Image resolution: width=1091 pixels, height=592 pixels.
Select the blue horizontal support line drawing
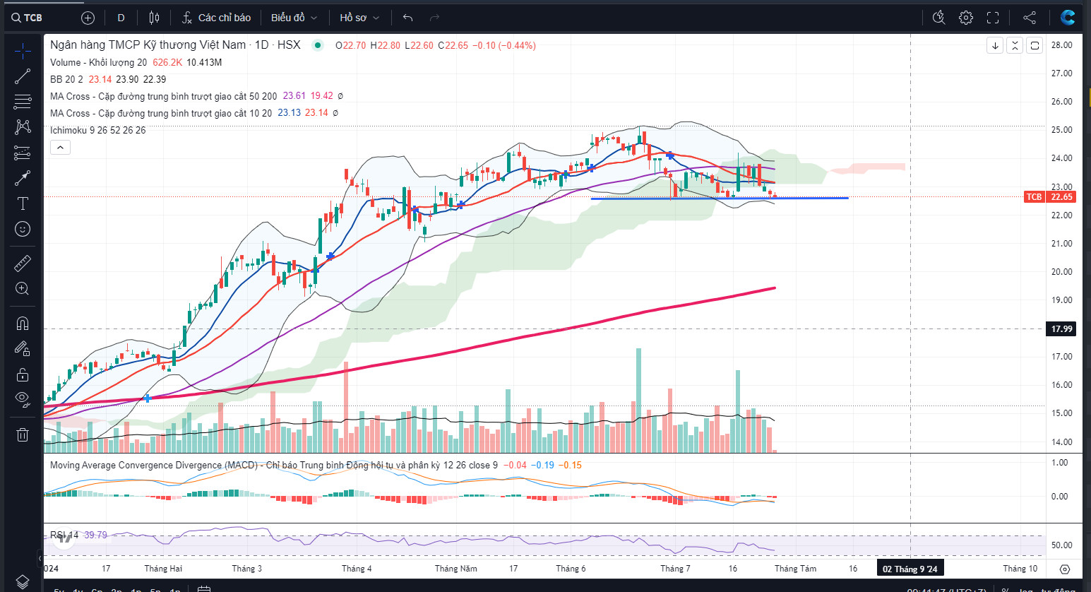tap(719, 199)
